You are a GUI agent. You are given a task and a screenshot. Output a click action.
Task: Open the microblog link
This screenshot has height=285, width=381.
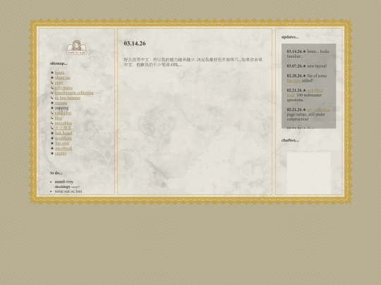[x=64, y=123]
